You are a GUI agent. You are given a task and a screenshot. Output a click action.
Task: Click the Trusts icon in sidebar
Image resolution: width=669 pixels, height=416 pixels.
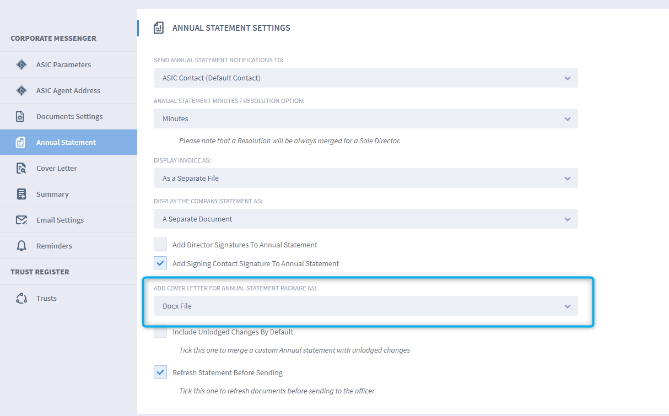[x=21, y=298]
